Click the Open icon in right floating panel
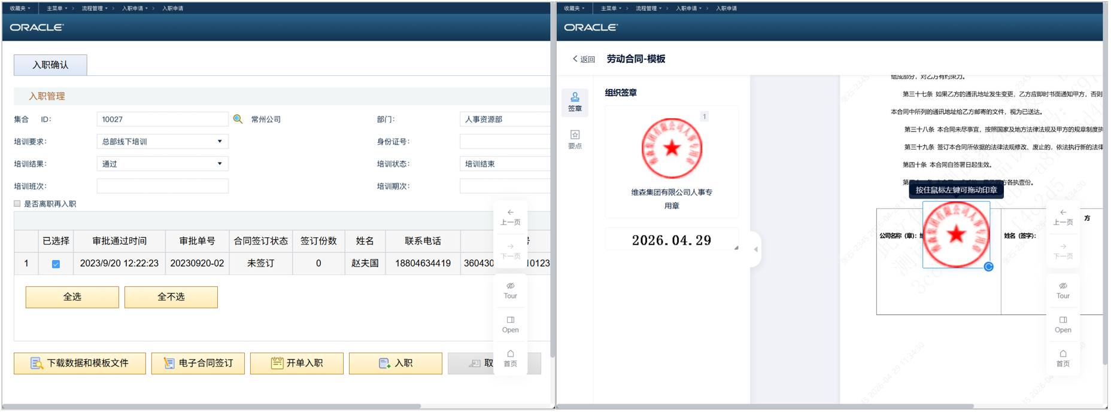The height and width of the screenshot is (412, 1111). 1063,324
